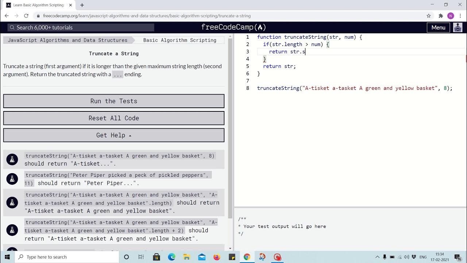Open Sticky Notes from taskbar
Image resolution: width=467 pixels, height=263 pixels.
point(232,257)
